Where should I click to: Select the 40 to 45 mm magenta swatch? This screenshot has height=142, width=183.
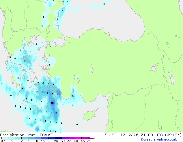[x=78, y=138]
